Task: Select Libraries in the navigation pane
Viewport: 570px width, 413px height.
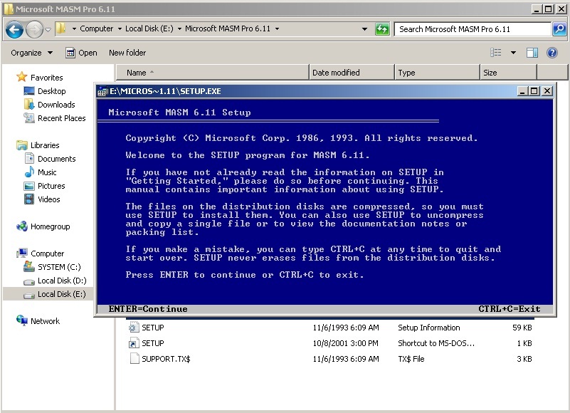Action: [x=45, y=145]
